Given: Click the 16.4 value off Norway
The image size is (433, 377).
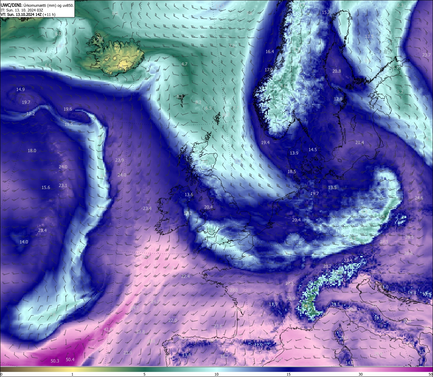Looking at the screenshot, I should click(x=270, y=51).
